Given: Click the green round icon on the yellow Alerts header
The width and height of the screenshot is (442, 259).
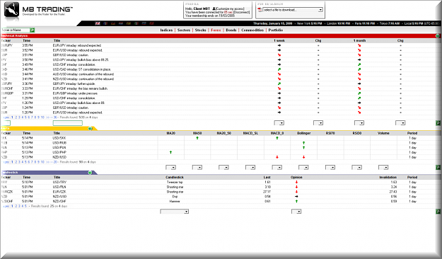Looking at the screenshot, I should [91, 128].
